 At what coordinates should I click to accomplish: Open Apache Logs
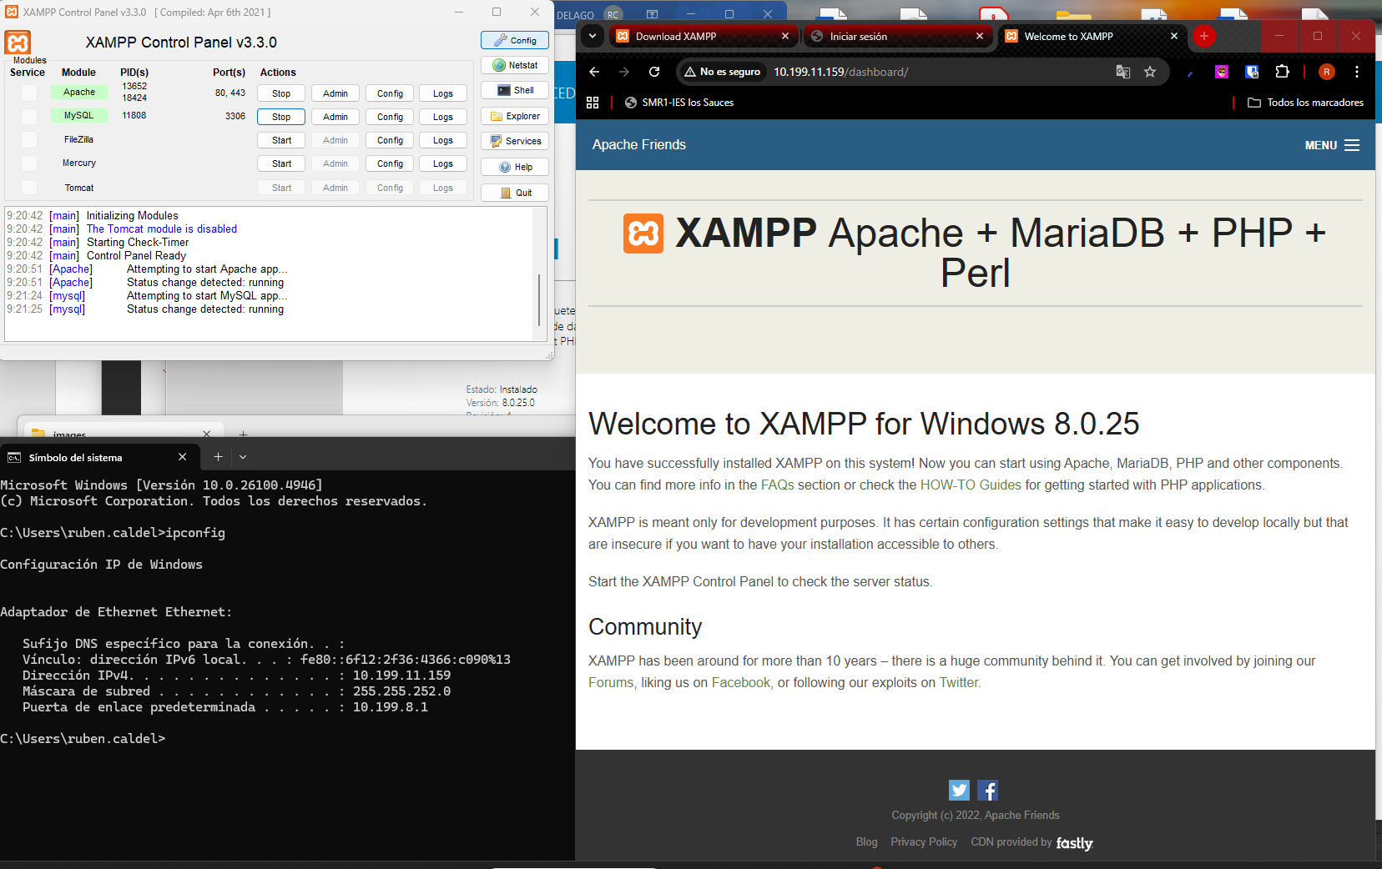pos(443,93)
